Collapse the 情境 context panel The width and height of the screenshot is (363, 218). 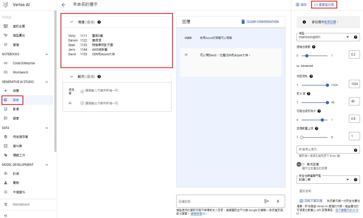[x=72, y=22]
